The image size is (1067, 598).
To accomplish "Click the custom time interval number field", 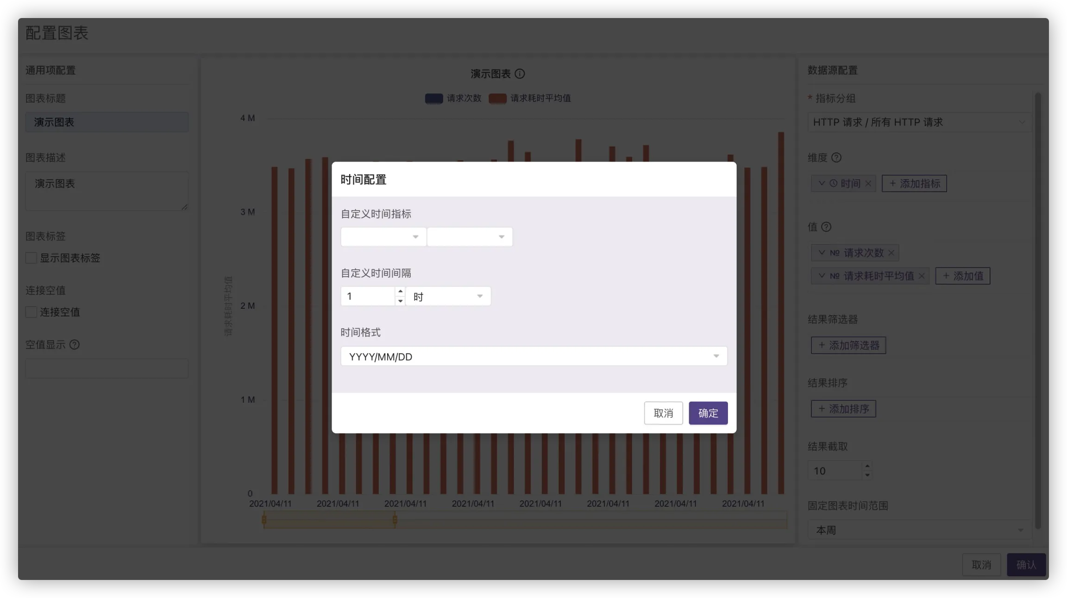I will click(368, 296).
